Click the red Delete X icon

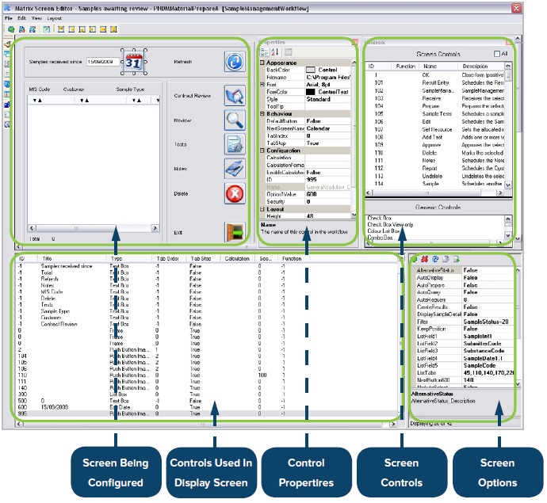pyautogui.click(x=235, y=193)
